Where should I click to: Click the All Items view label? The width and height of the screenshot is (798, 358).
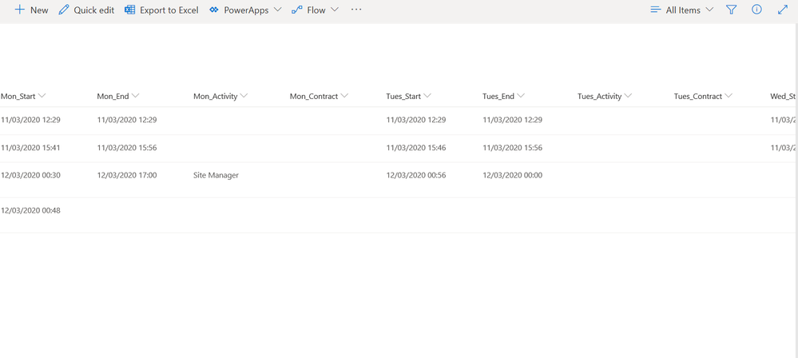[x=683, y=10]
